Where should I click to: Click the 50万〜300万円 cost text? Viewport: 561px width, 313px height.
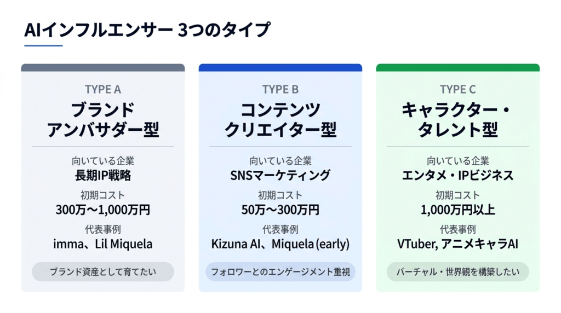pyautogui.click(x=280, y=210)
